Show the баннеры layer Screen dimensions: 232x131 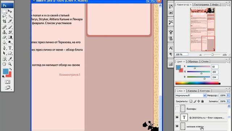177,109
